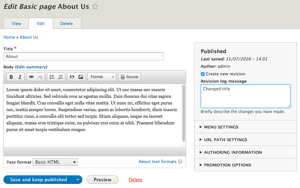Viewport: 300px width, 188px height.
Task: Switch to the View tab
Action: click(x=16, y=23)
